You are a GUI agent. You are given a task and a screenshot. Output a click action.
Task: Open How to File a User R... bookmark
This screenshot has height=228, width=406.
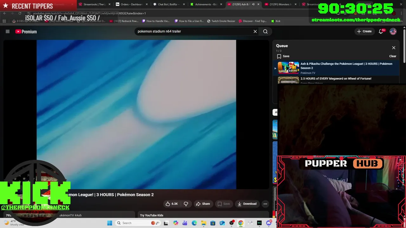point(189,21)
